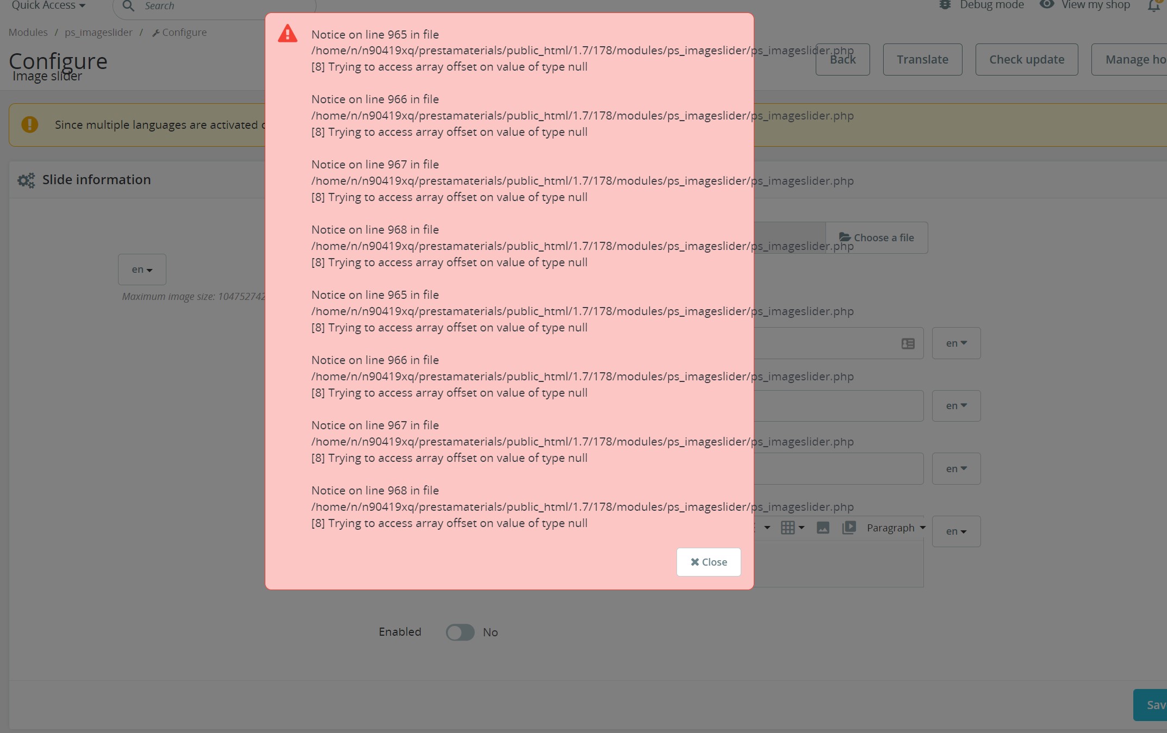
Task: Open the ps_imageslider breadcrumb entry
Action: [x=98, y=32]
